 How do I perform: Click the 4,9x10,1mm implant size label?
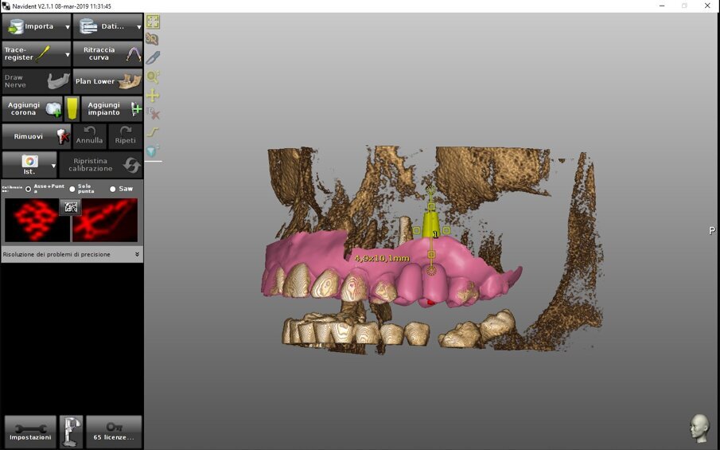382,258
